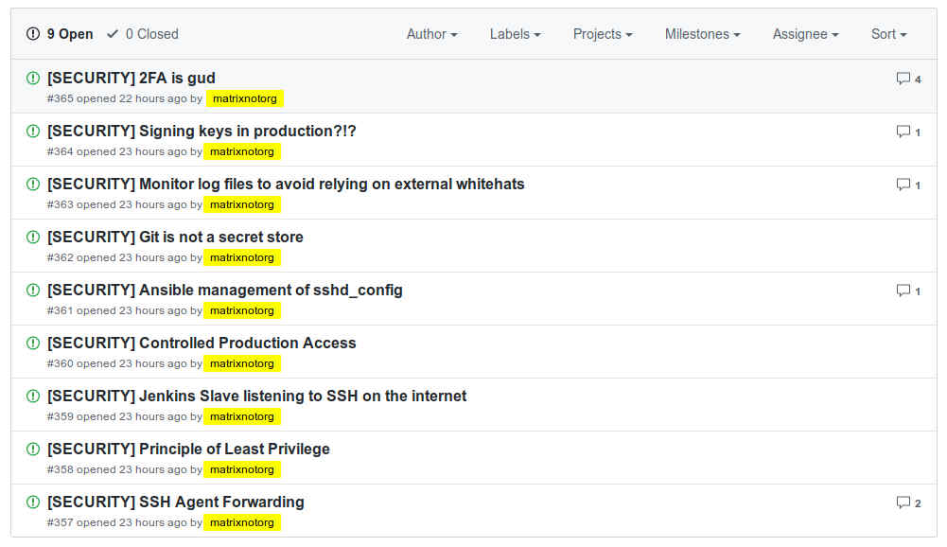Open the Sort dropdown menu
Image resolution: width=947 pixels, height=547 pixels.
pyautogui.click(x=888, y=34)
